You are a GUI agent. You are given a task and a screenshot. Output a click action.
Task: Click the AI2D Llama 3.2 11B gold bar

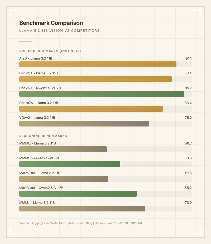click(98, 64)
